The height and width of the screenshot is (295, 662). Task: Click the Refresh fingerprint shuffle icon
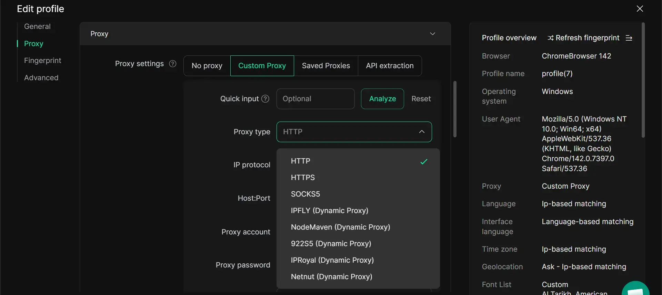pyautogui.click(x=550, y=38)
